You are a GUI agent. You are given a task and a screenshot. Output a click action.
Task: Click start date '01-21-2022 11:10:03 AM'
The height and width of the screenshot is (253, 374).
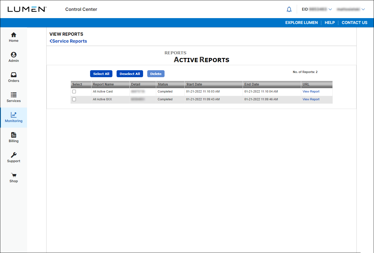click(x=203, y=91)
